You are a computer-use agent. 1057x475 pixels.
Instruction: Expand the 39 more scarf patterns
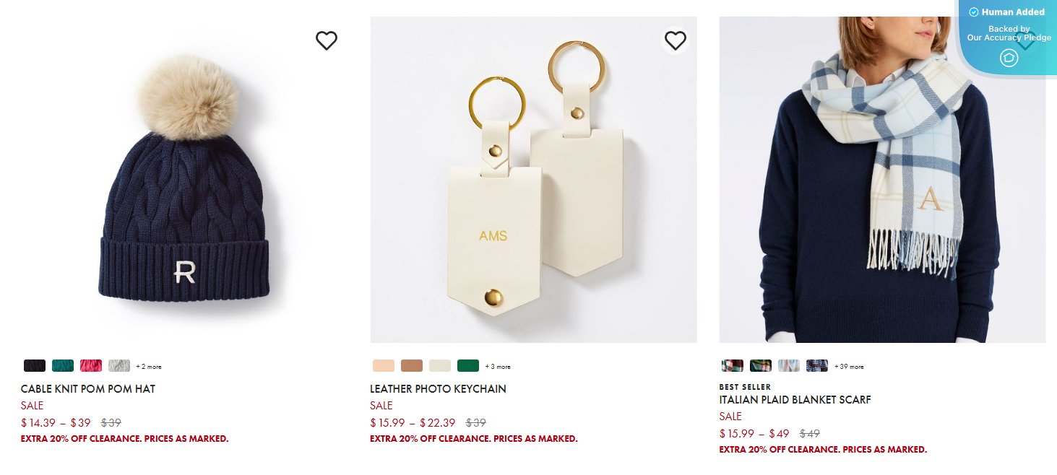coord(849,367)
